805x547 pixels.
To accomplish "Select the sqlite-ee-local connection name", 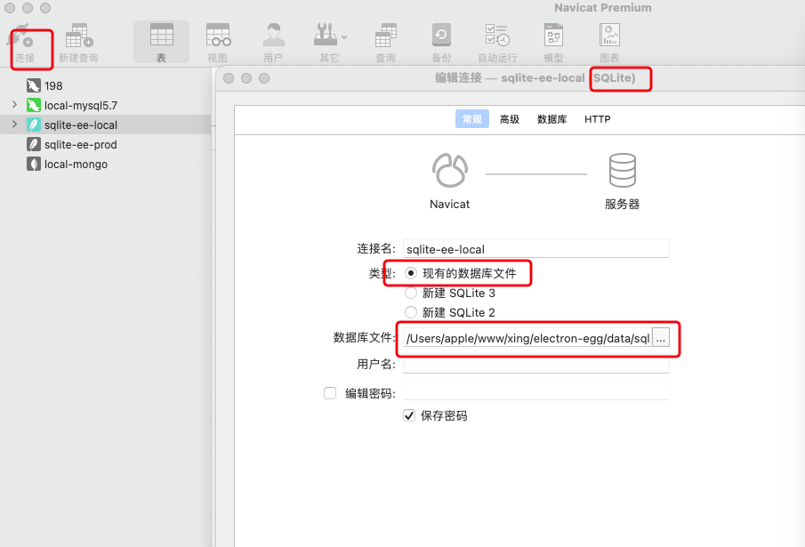I will click(x=81, y=125).
